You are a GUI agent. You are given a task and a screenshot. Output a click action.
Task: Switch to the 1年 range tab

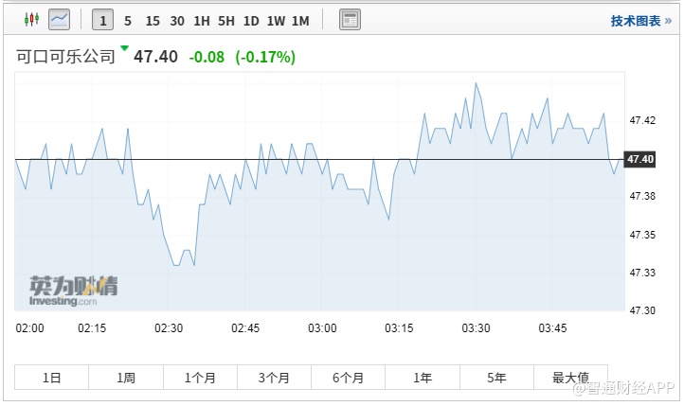tap(423, 378)
